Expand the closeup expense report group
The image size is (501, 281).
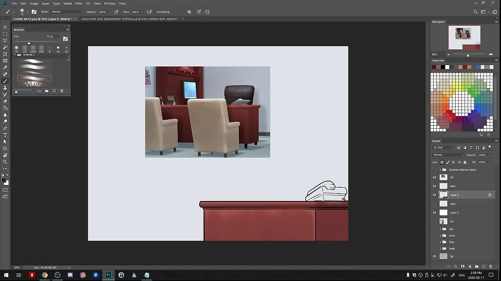coord(440,170)
